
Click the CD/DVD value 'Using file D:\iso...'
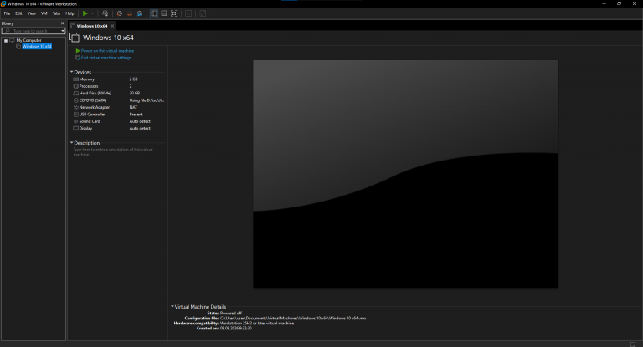[147, 100]
